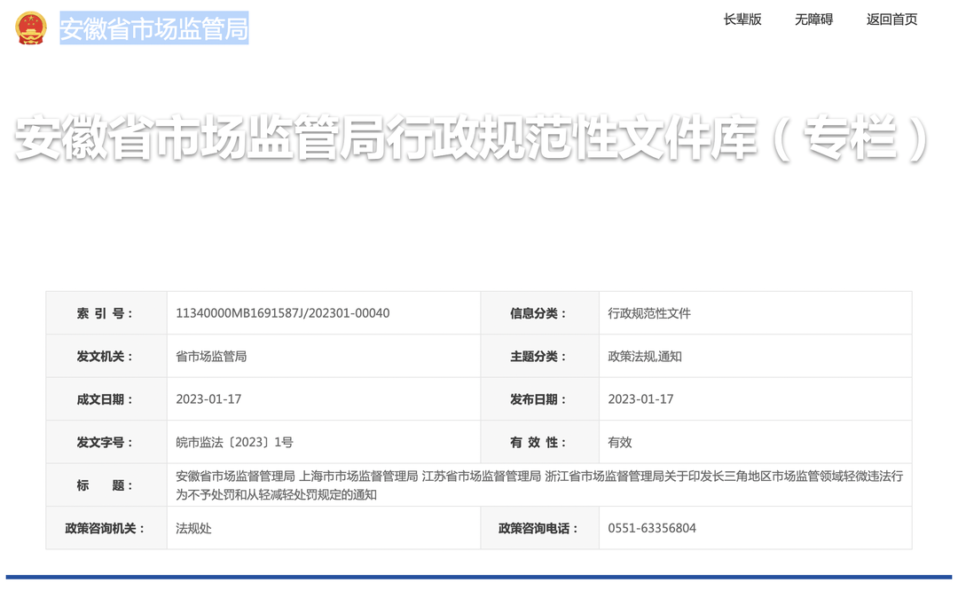Click the 标题 label cell
The height and width of the screenshot is (591, 958).
tap(105, 485)
